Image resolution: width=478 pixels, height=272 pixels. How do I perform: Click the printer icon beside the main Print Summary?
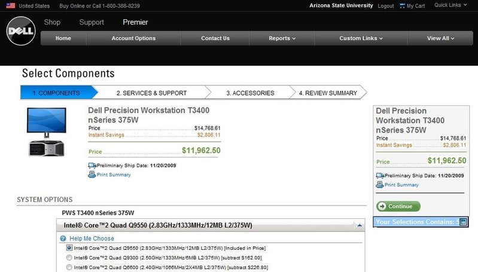tap(92, 175)
